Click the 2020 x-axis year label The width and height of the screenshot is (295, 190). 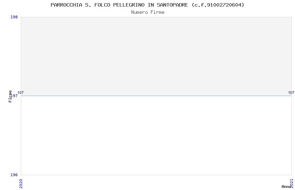21,184
